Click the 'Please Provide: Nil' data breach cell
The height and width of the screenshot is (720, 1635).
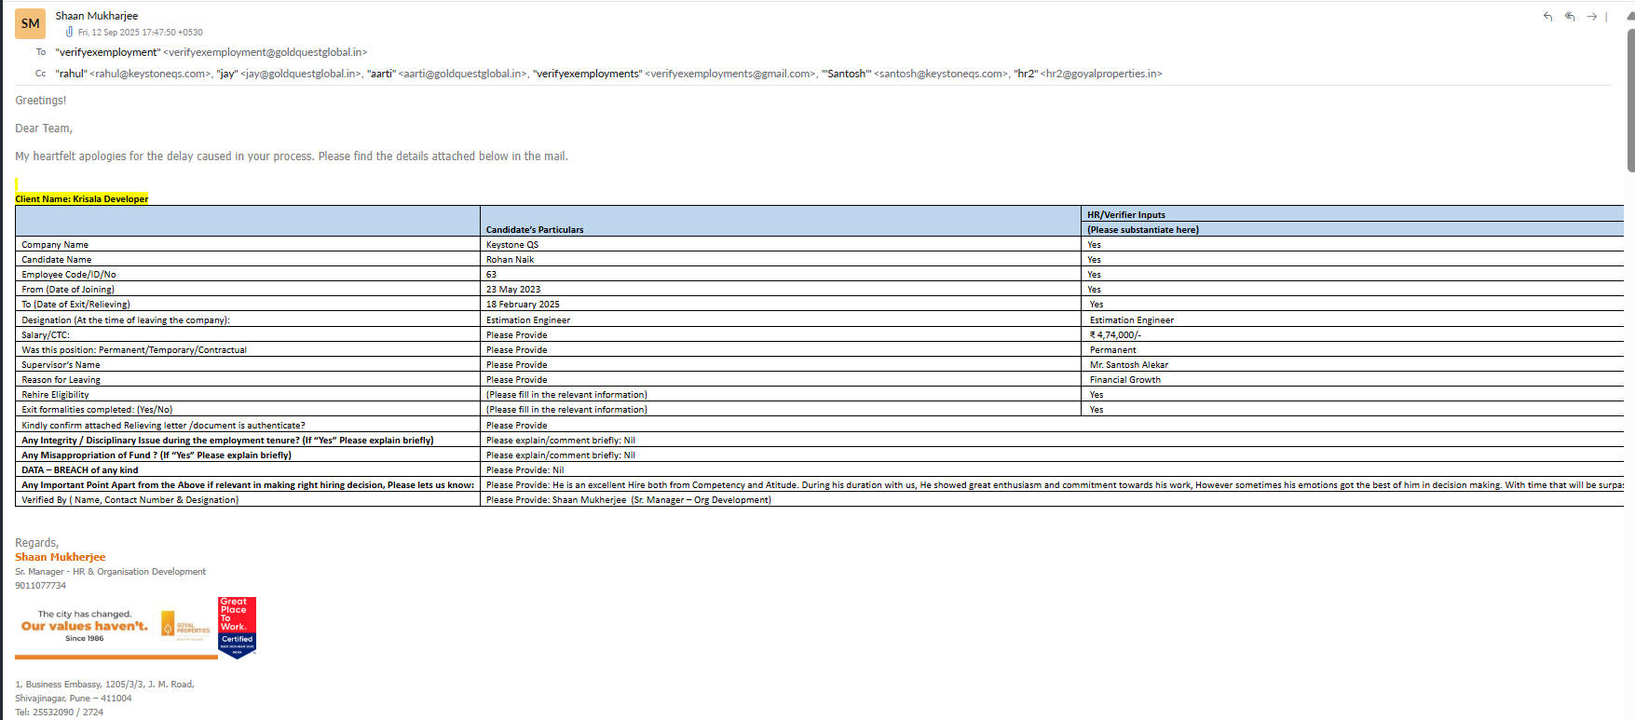[x=525, y=469]
